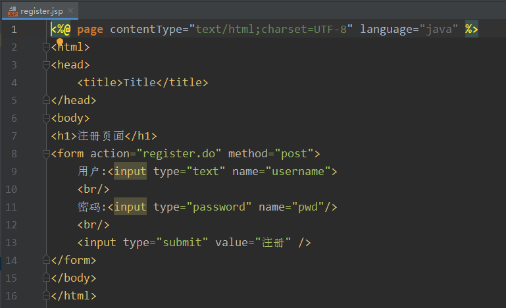Click the <br/> tag on line 10
The image size is (506, 308).
point(93,189)
